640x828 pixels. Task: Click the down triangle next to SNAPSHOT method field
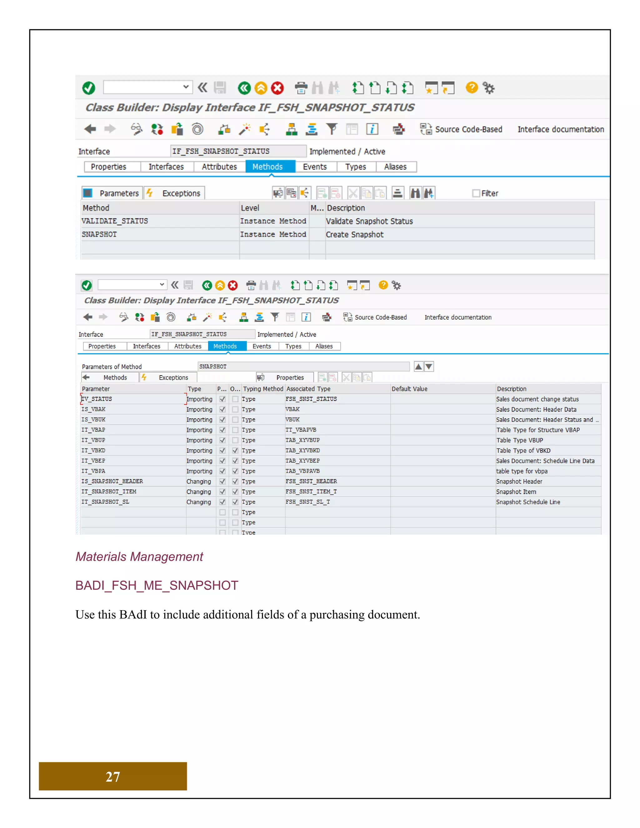click(429, 366)
